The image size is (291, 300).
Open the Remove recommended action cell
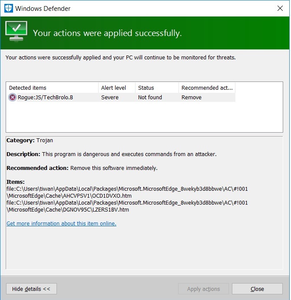(192, 98)
